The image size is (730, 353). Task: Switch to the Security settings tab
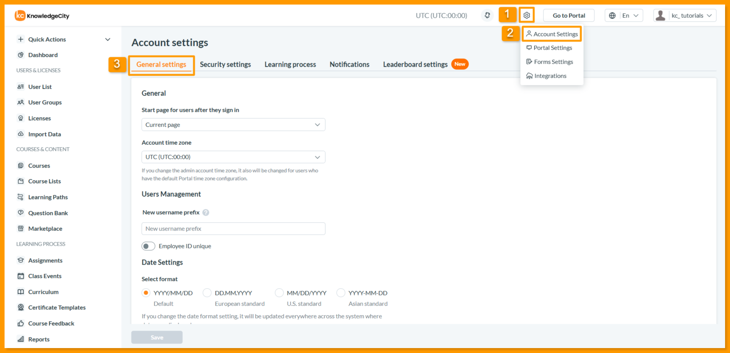click(225, 64)
